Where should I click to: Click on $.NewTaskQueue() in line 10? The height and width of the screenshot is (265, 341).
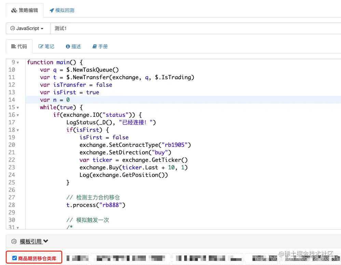[93, 70]
